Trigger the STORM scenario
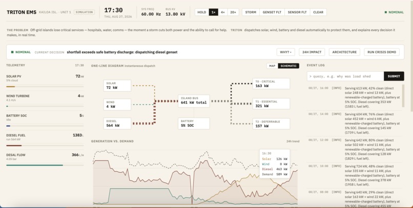The image size is (413, 208). click(251, 12)
